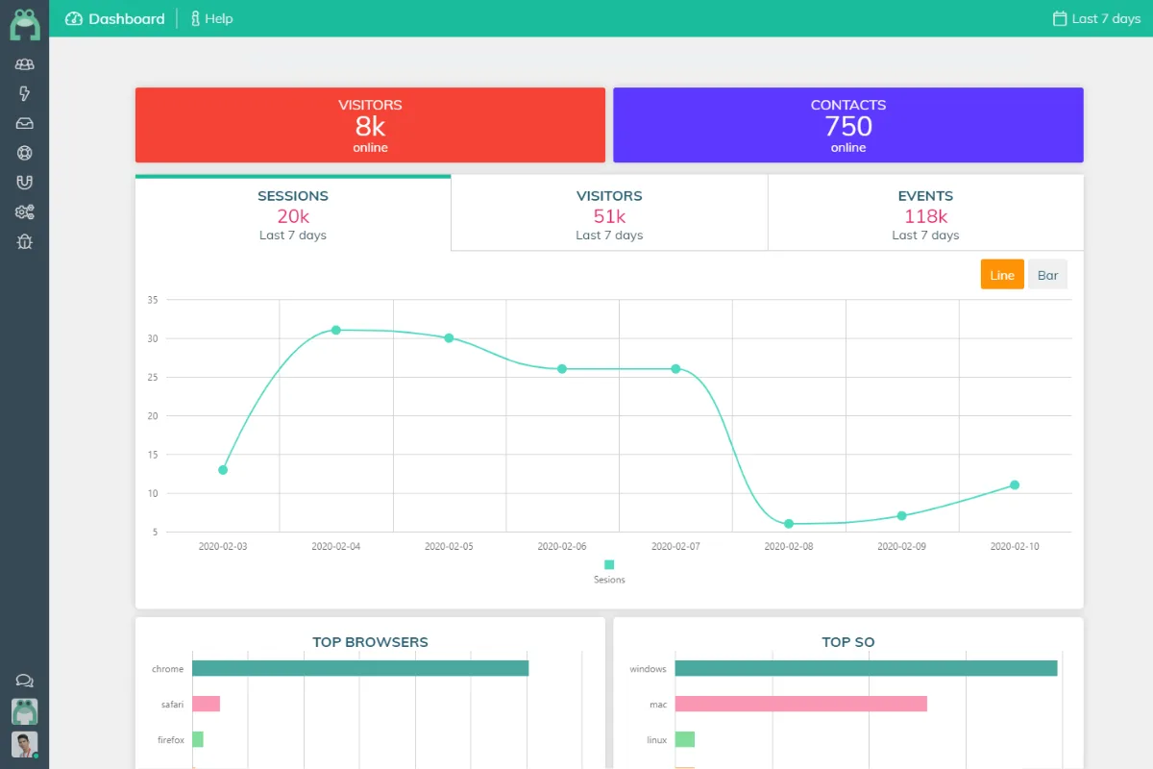Click the 2020-02-10 x-axis date label
This screenshot has height=769, width=1153.
tap(1015, 546)
